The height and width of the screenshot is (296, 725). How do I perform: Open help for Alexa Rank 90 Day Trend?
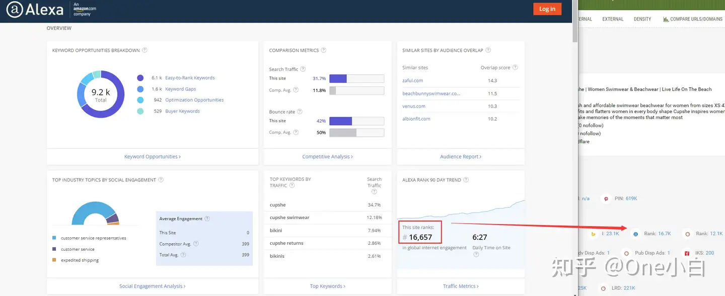click(x=466, y=180)
